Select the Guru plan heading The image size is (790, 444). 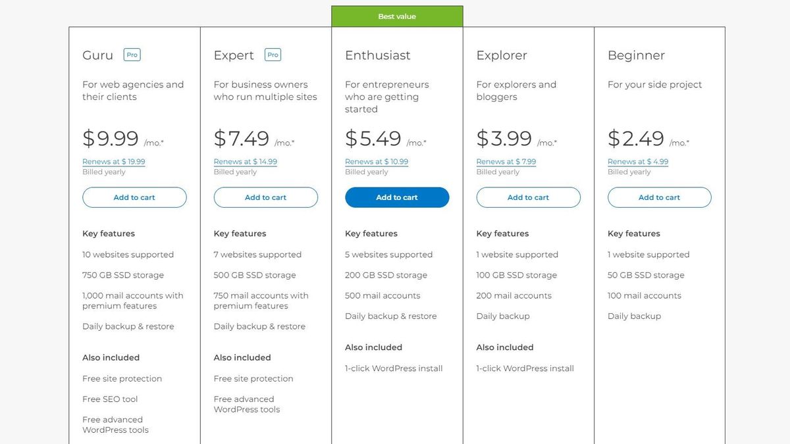[95, 56]
